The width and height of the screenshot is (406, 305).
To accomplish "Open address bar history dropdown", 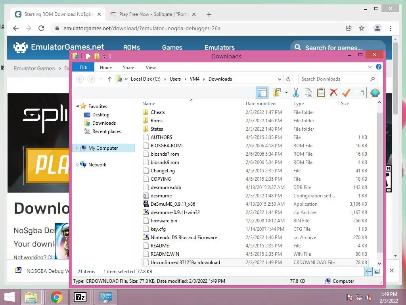I will click(x=280, y=79).
